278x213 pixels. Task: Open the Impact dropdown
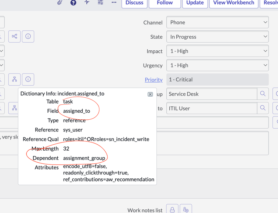[217, 51]
